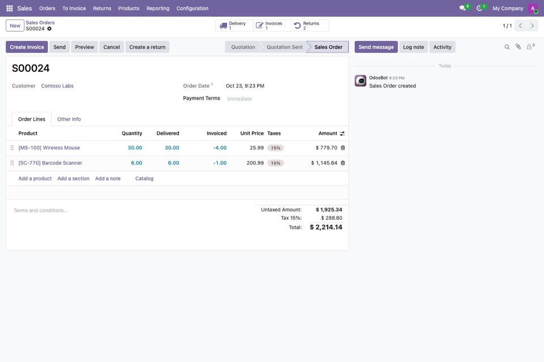The image size is (544, 362).
Task: Click the Create Invoice button
Action: pos(27,47)
